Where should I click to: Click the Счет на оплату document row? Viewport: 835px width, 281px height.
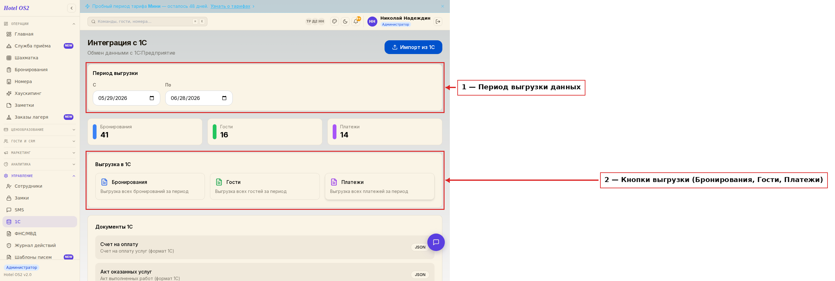265,247
